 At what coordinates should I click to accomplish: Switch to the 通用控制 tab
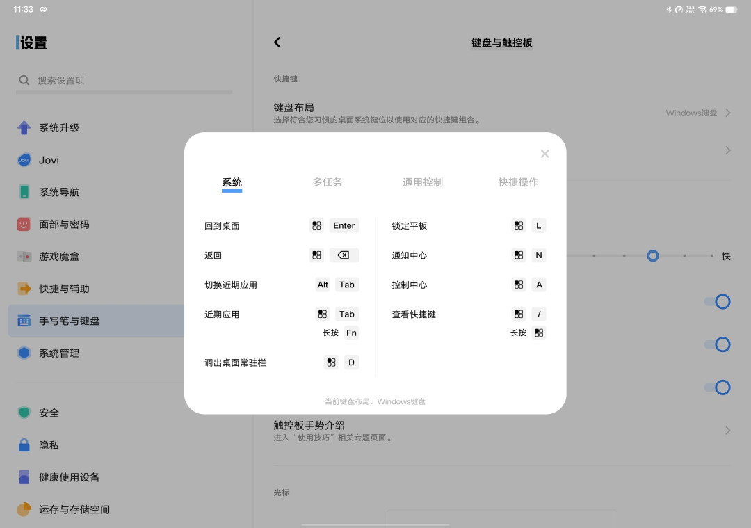pyautogui.click(x=423, y=182)
